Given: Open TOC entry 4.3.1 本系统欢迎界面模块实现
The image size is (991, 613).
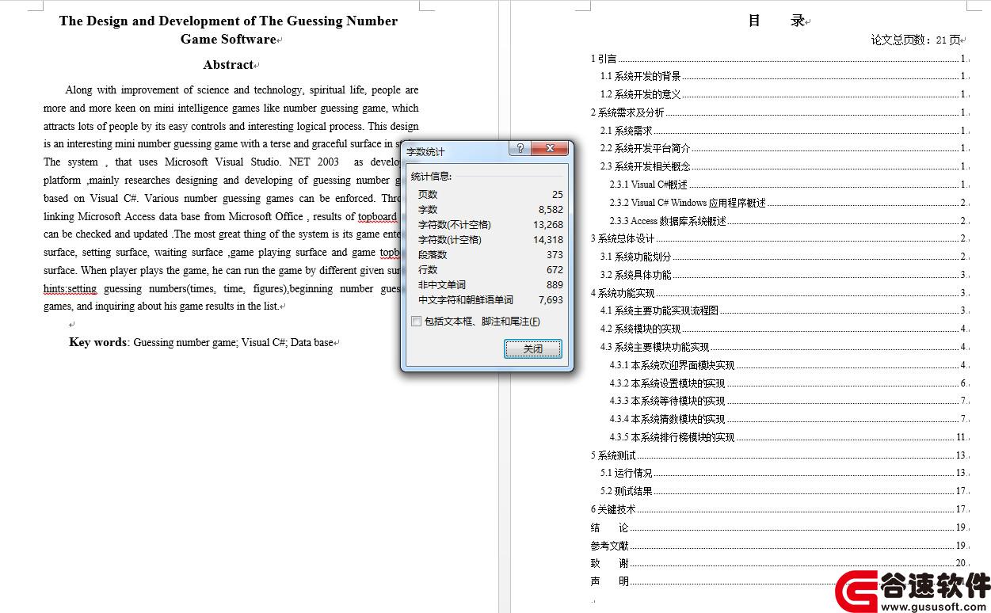Looking at the screenshot, I should click(788, 365).
